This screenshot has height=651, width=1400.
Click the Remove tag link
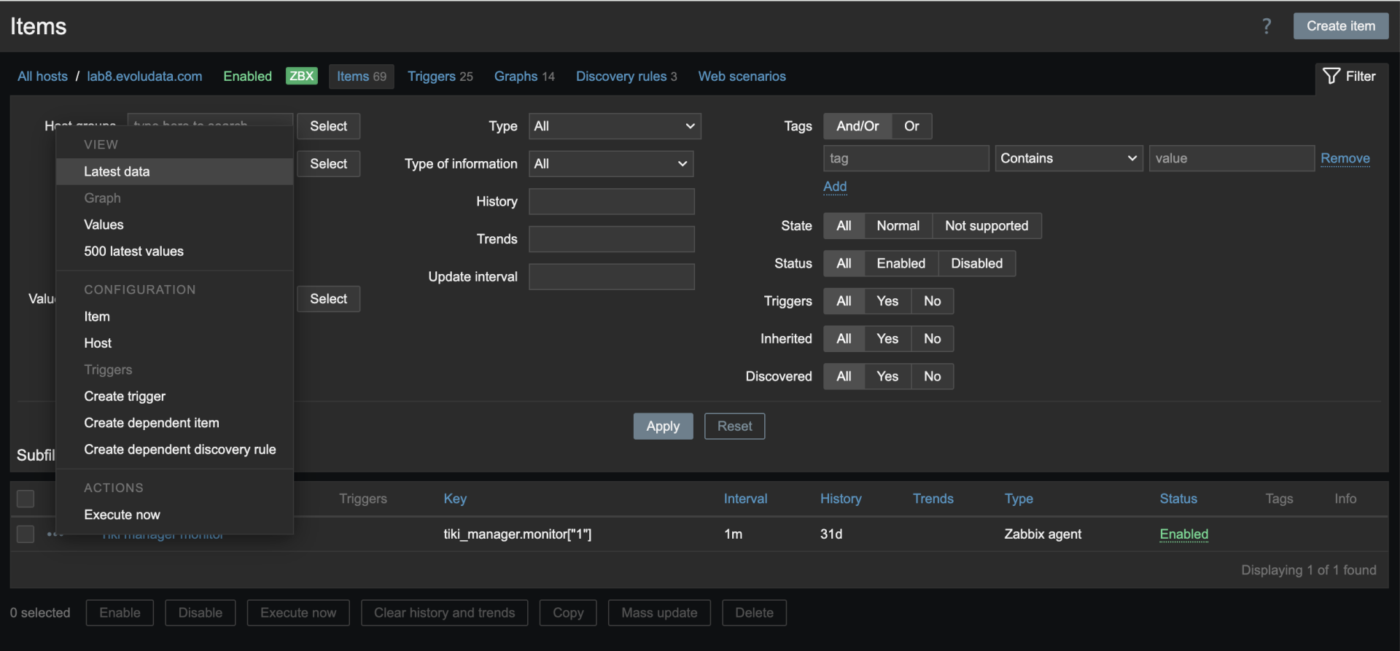[x=1345, y=158]
